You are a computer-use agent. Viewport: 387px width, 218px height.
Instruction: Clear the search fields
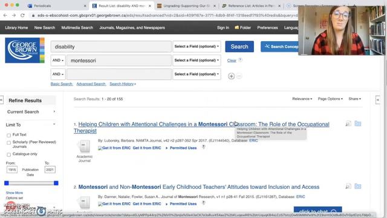232,61
